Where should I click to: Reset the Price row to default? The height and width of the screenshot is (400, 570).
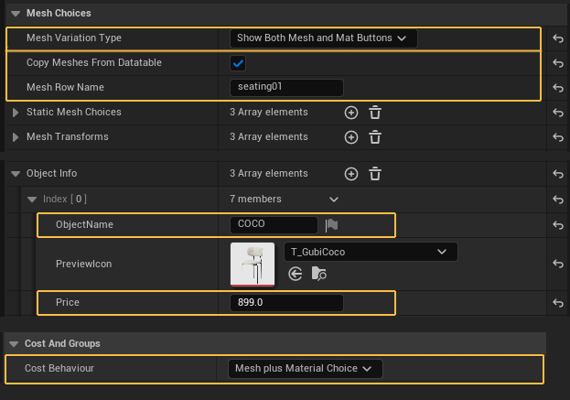(x=557, y=303)
